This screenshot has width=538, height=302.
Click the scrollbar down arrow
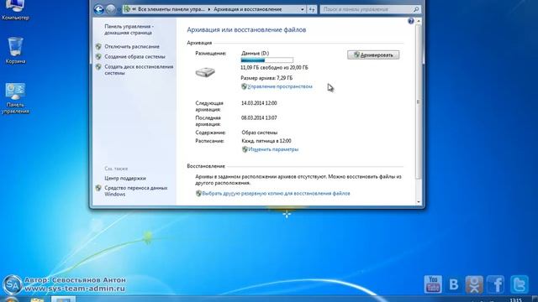[x=419, y=202]
